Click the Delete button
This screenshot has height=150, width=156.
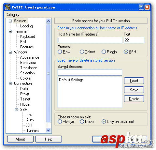tap(134, 99)
